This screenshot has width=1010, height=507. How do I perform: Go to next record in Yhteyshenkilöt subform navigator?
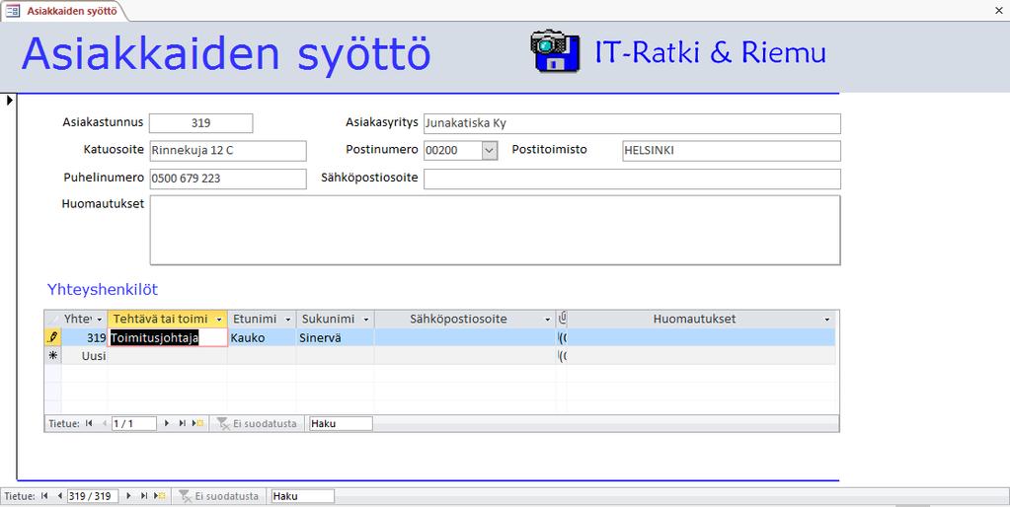pyautogui.click(x=167, y=423)
